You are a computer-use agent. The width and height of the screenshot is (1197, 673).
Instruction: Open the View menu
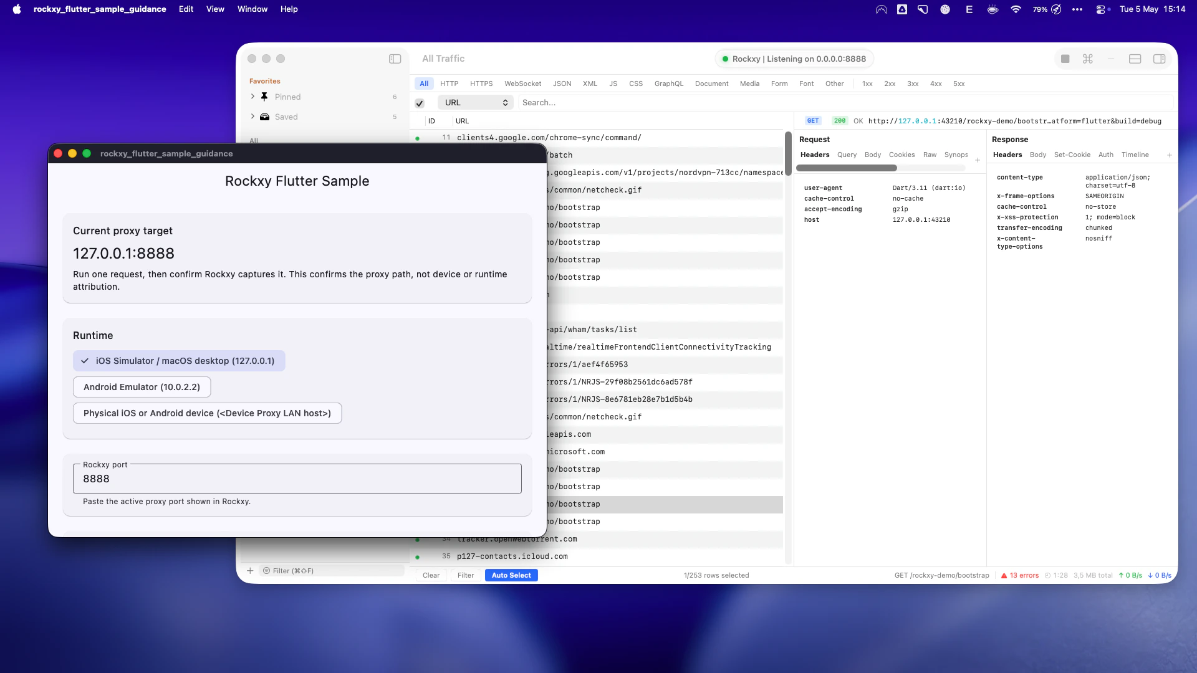[215, 9]
